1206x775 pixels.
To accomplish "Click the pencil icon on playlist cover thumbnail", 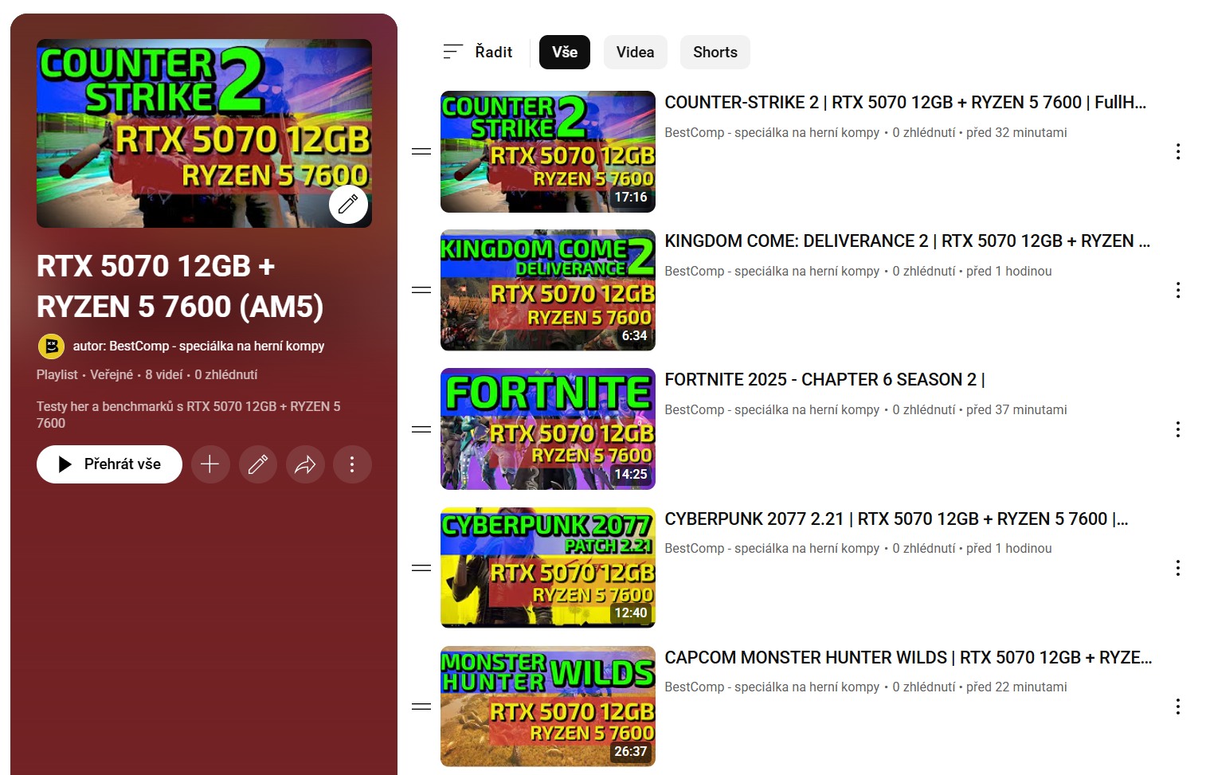I will coord(348,205).
